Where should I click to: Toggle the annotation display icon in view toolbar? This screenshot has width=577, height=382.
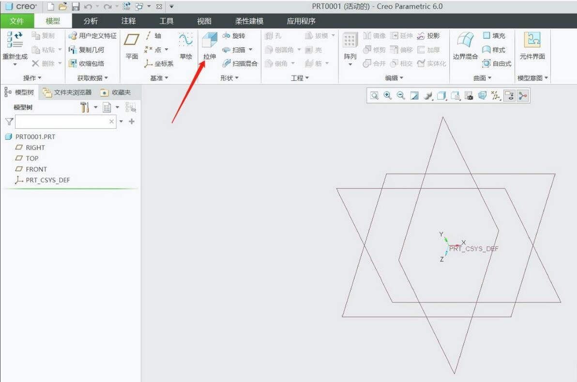pyautogui.click(x=509, y=96)
